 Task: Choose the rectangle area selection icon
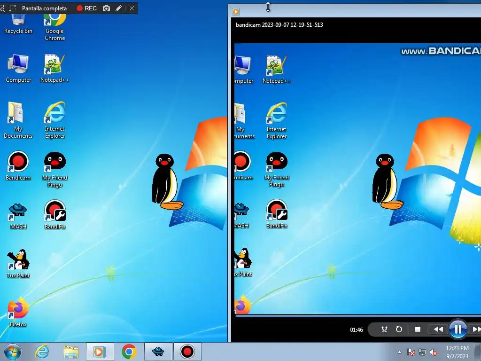coord(13,8)
